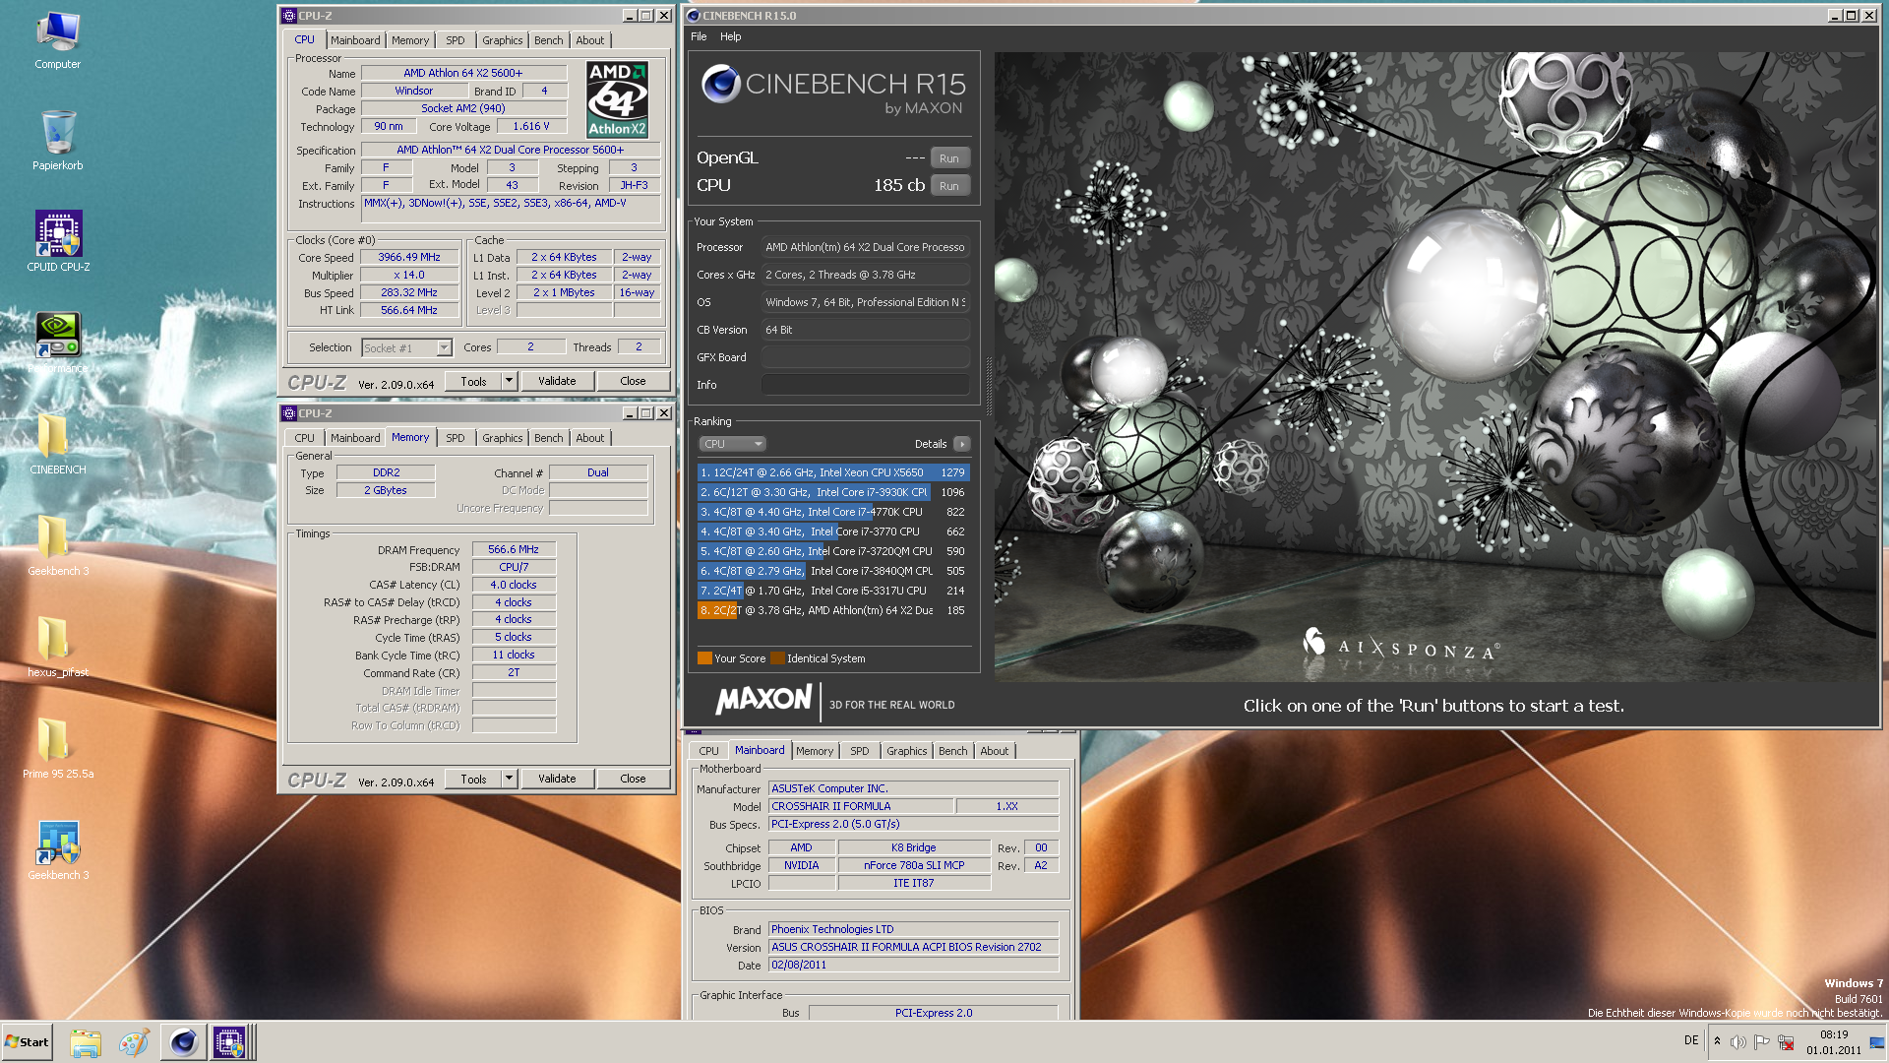Open SPD tab in top CPU-Z window

(x=456, y=40)
